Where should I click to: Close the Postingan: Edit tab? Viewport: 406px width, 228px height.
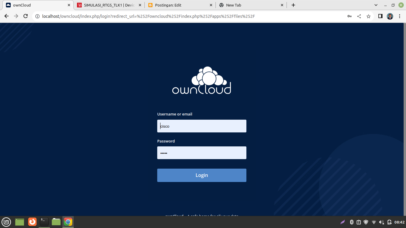pyautogui.click(x=211, y=5)
